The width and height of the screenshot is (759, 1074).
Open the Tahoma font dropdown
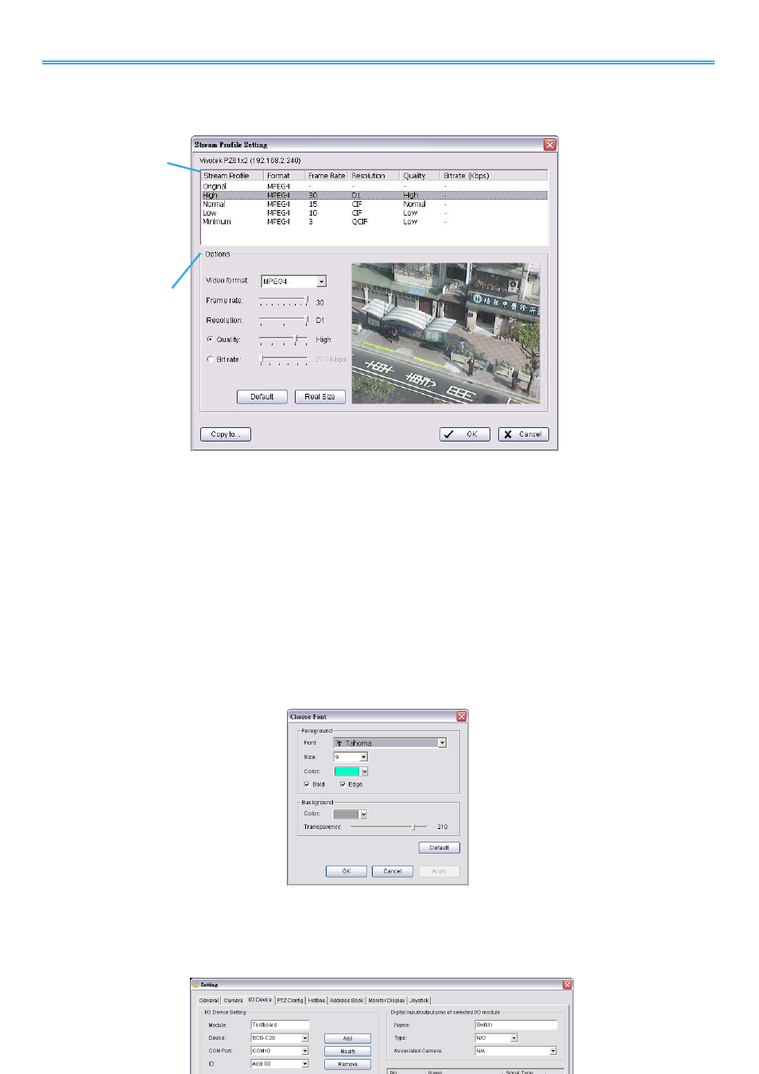point(442,743)
